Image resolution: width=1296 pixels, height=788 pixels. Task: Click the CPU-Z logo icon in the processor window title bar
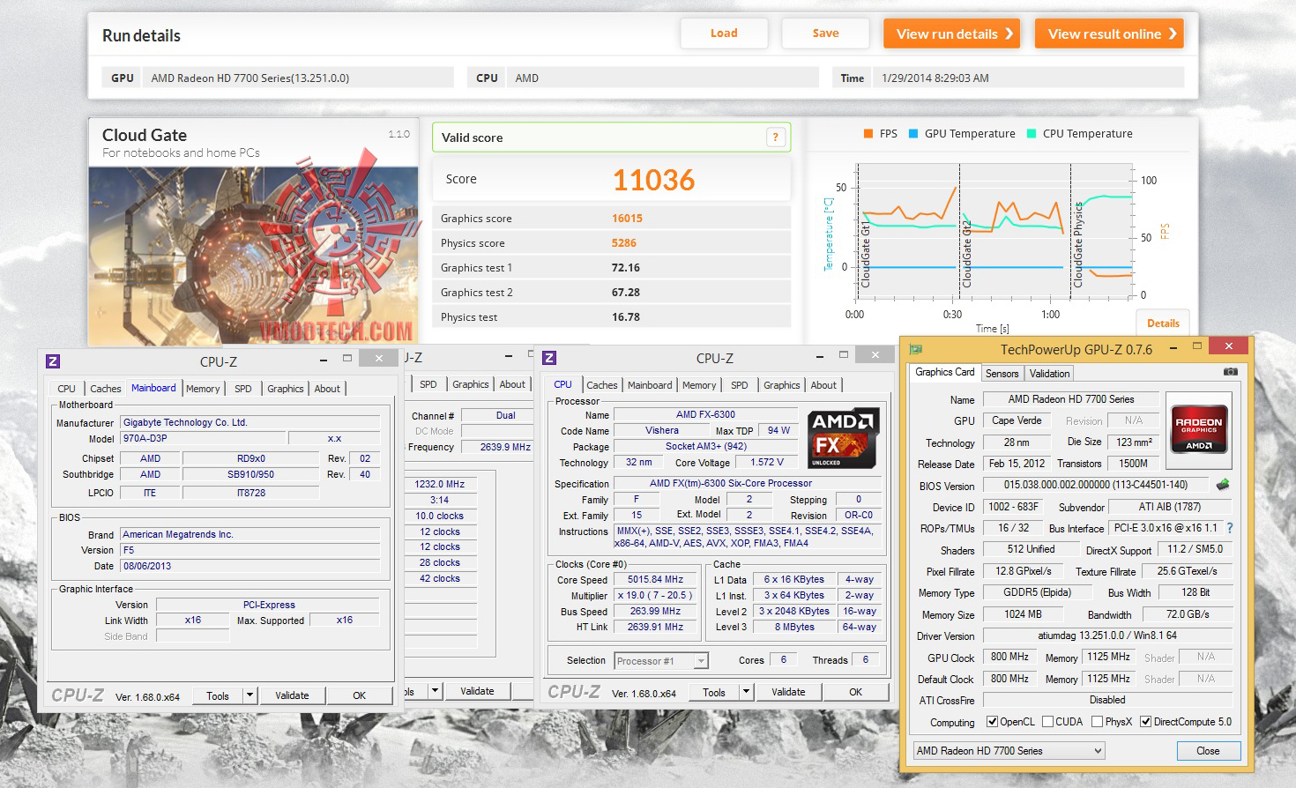(x=549, y=358)
